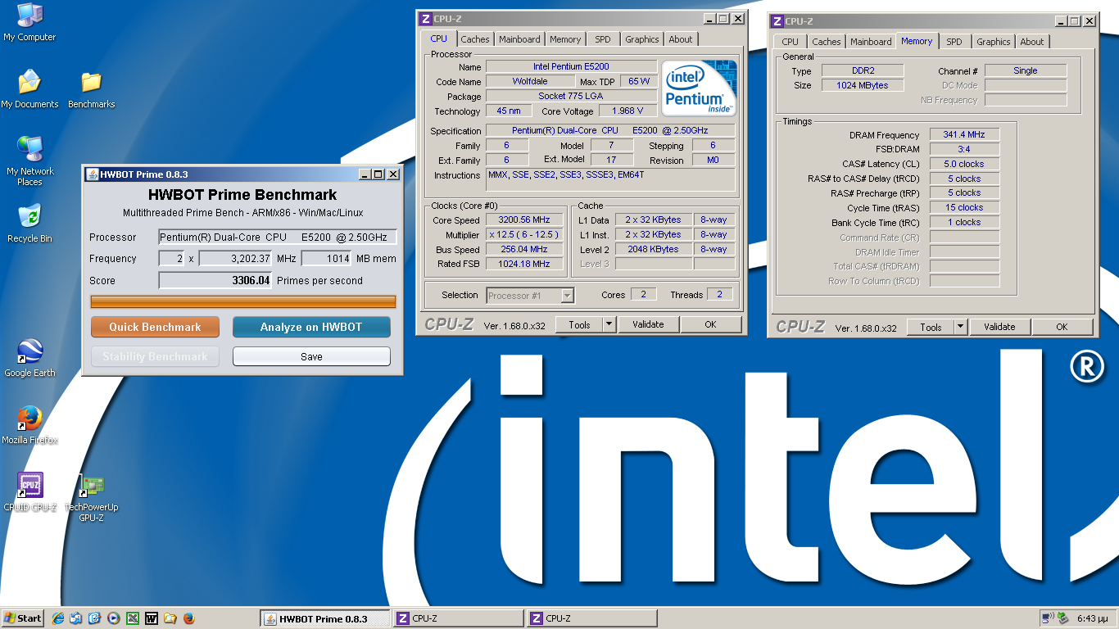Screen dimensions: 1119x629
Task: Click DRAM Frequency value 341.4 MHz
Action: point(964,134)
